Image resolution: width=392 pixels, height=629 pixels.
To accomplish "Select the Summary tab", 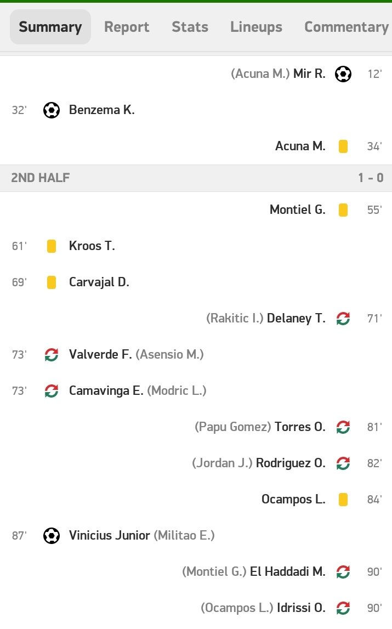I will tap(50, 27).
